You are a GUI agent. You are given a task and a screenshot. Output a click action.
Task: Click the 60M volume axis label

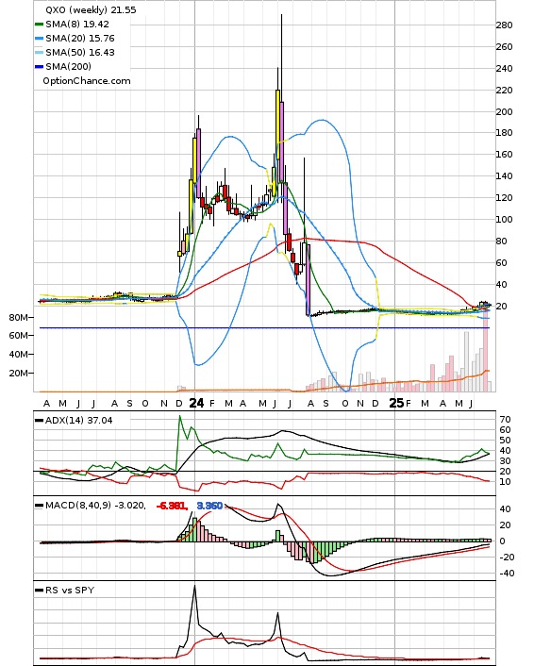coord(19,336)
